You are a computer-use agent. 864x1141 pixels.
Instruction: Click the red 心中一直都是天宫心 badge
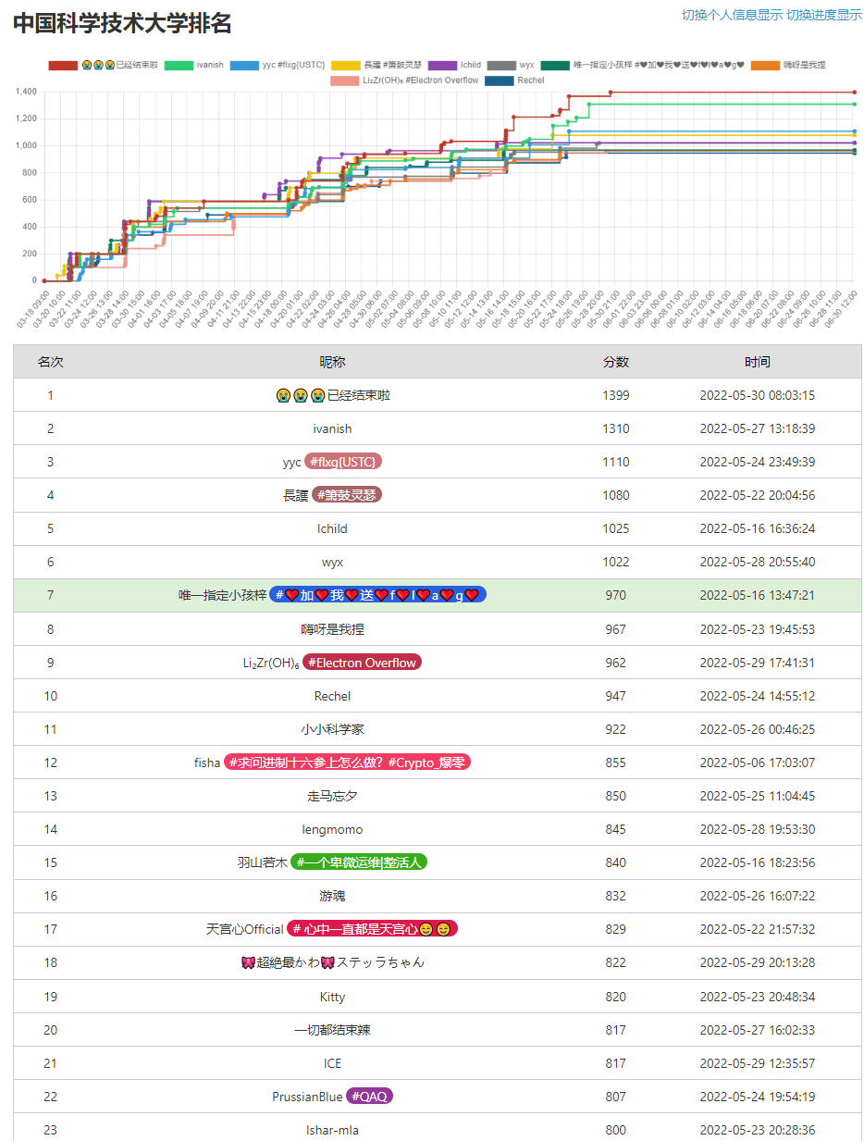[x=372, y=929]
